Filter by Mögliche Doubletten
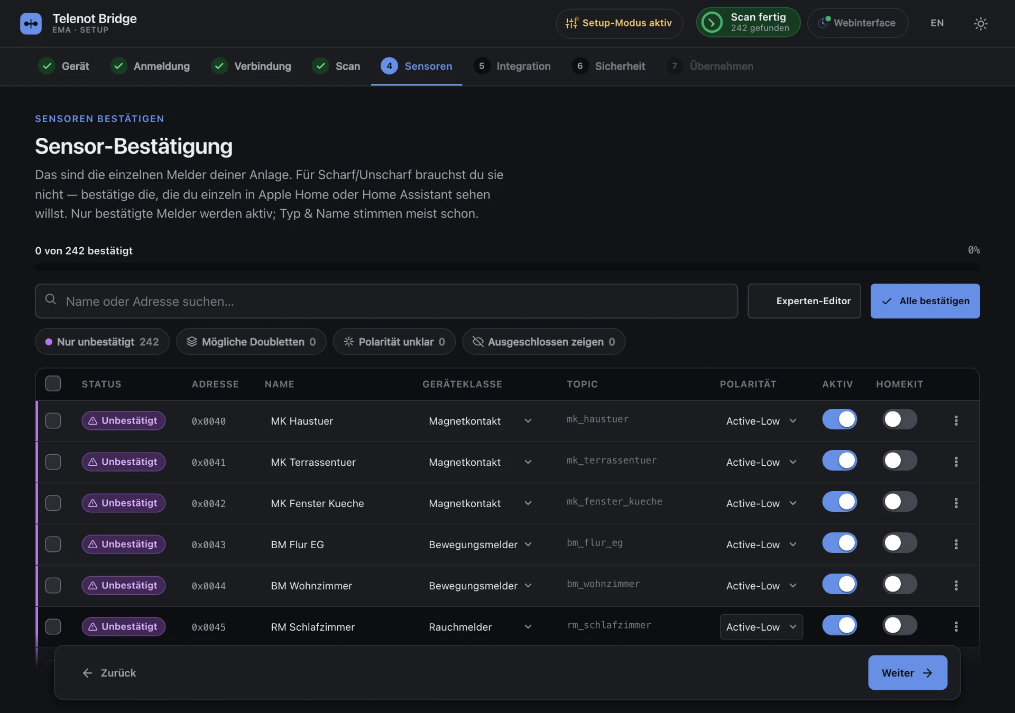1015x713 pixels. tap(251, 342)
